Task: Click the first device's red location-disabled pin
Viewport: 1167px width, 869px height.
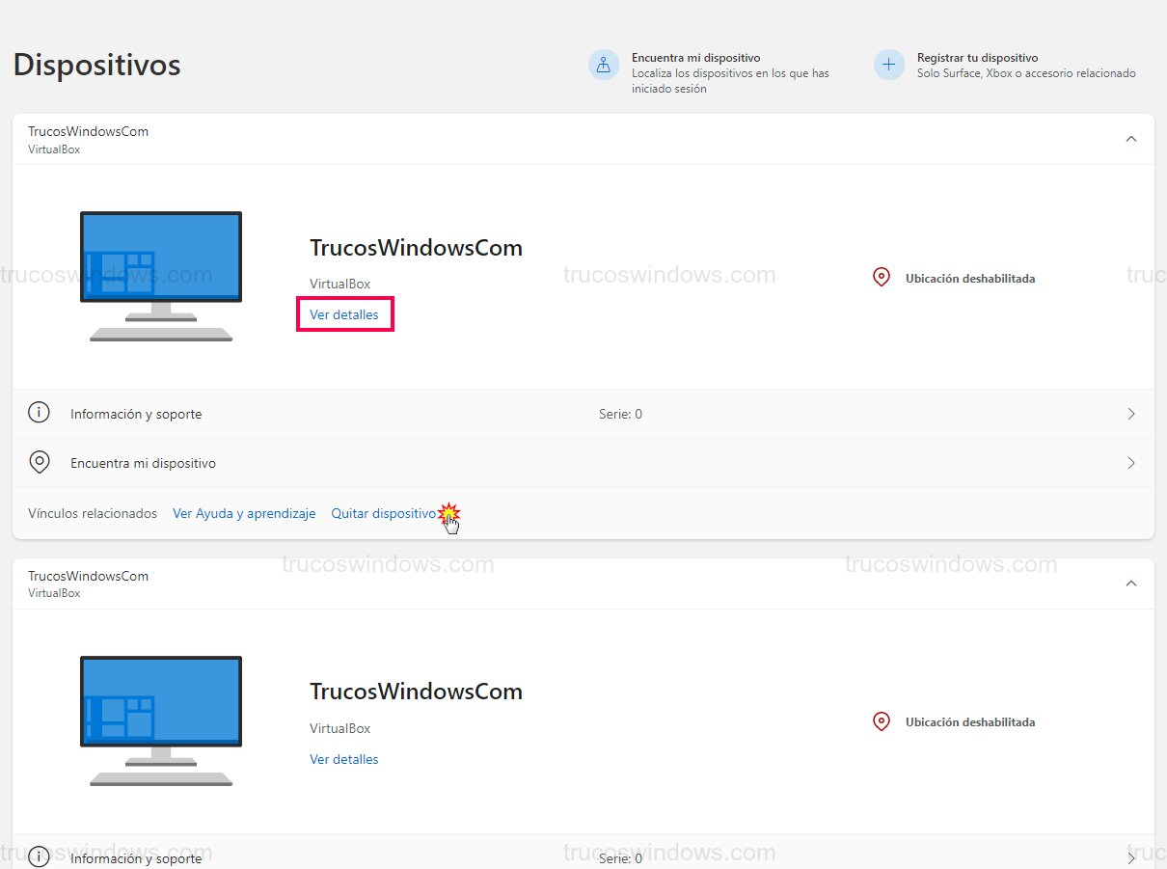Action: [881, 278]
